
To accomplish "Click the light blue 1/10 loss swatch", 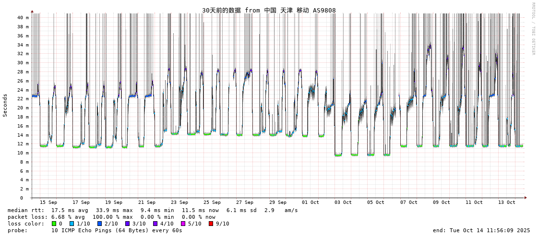I will (72, 224).
